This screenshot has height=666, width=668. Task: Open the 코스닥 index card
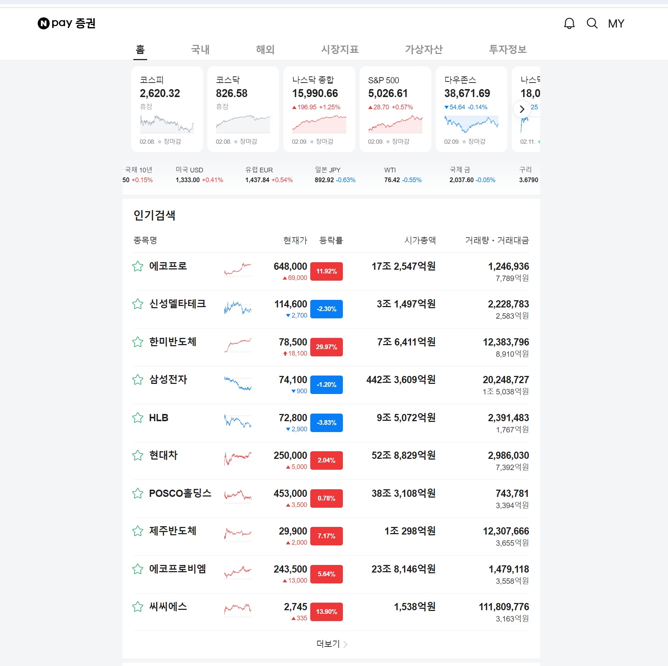pyautogui.click(x=243, y=109)
